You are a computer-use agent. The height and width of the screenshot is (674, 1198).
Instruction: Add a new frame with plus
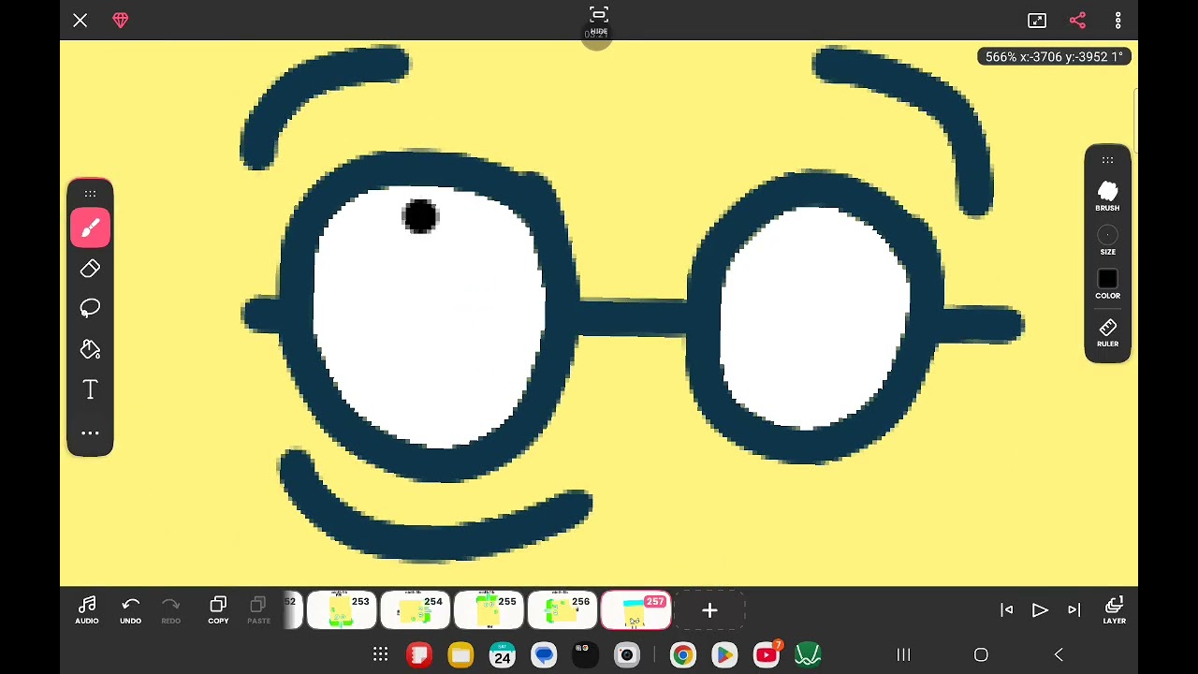[709, 610]
